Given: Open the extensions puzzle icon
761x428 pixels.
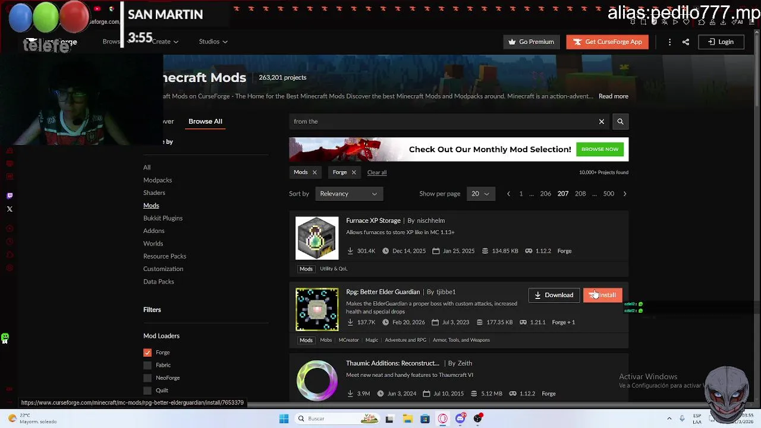Looking at the screenshot, I should pyautogui.click(x=702, y=22).
